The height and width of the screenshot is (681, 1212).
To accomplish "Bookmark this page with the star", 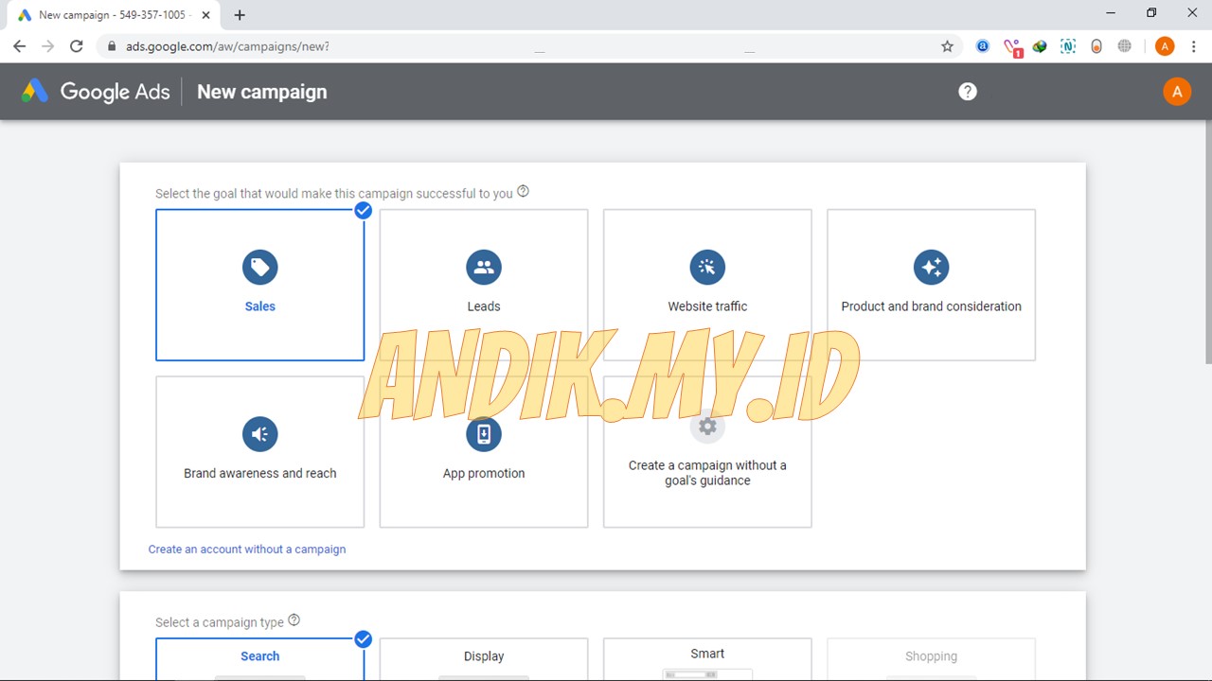I will tap(947, 45).
